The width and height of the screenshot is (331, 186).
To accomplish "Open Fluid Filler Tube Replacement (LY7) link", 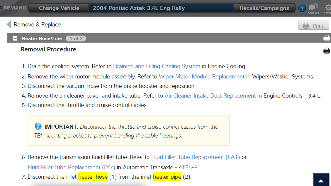I will coord(72,167).
